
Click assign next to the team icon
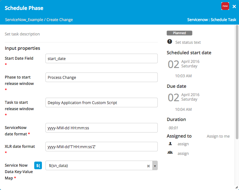[x=183, y=154]
